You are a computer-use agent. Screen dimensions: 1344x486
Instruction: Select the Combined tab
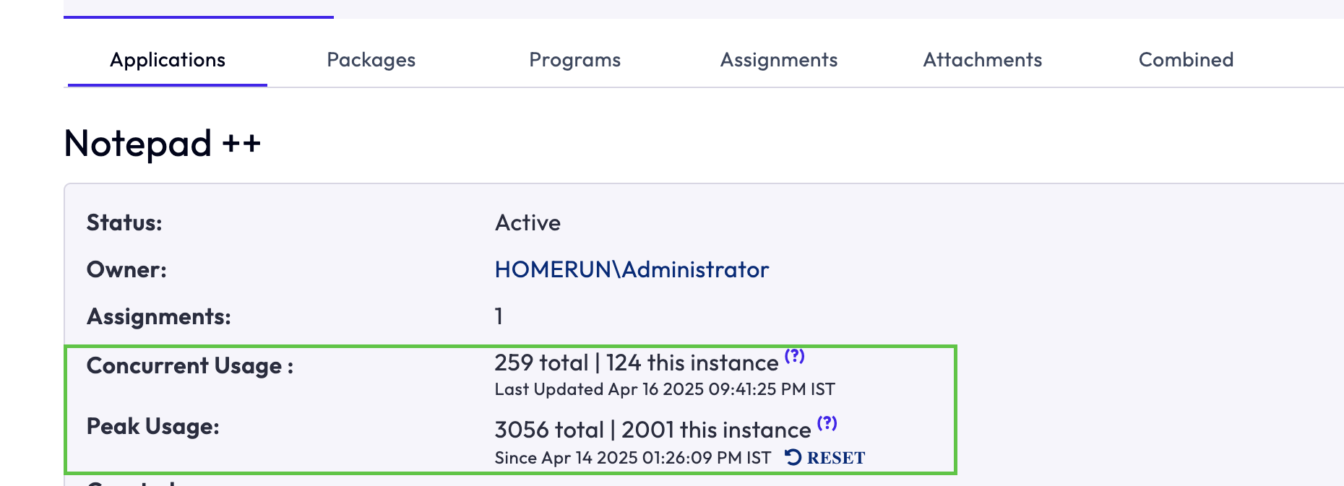pos(1186,60)
